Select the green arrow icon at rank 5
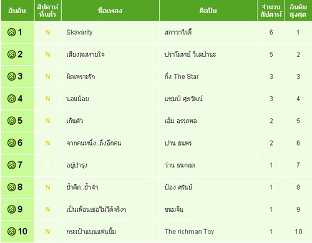312x243 pixels. pyautogui.click(x=12, y=121)
